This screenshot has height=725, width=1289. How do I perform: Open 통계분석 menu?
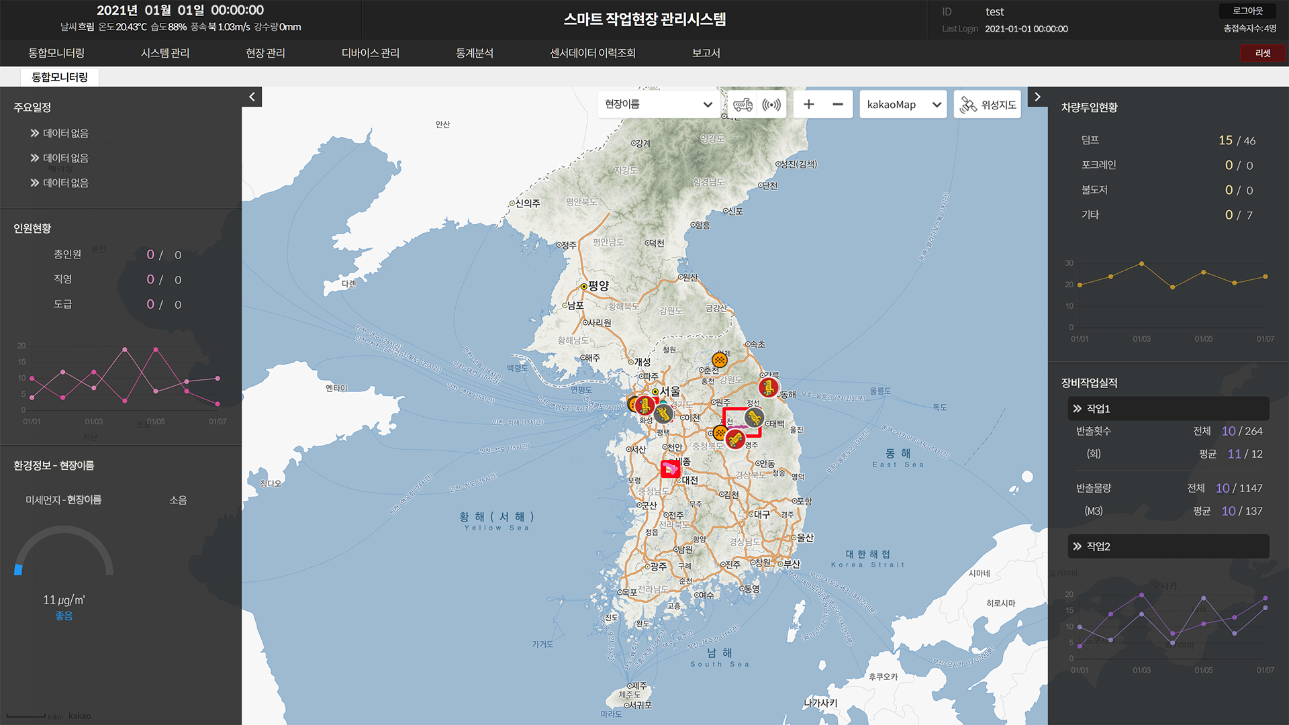475,53
